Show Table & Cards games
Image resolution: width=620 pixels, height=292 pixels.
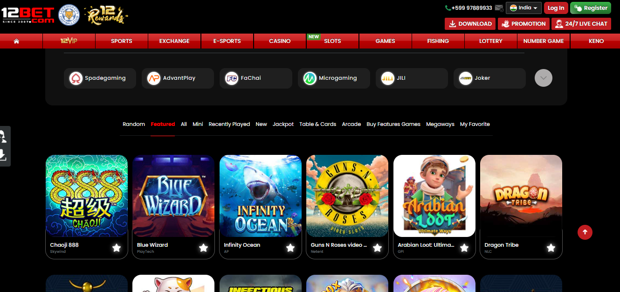click(x=318, y=124)
